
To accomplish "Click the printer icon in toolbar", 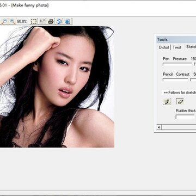I will pyautogui.click(x=51, y=21).
